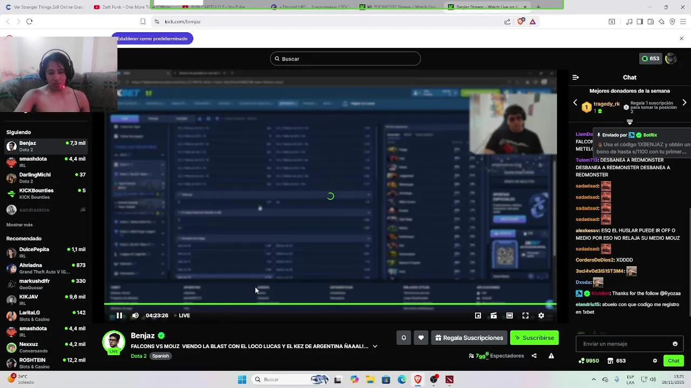
Task: Click the green stream progress bar
Action: [330, 304]
